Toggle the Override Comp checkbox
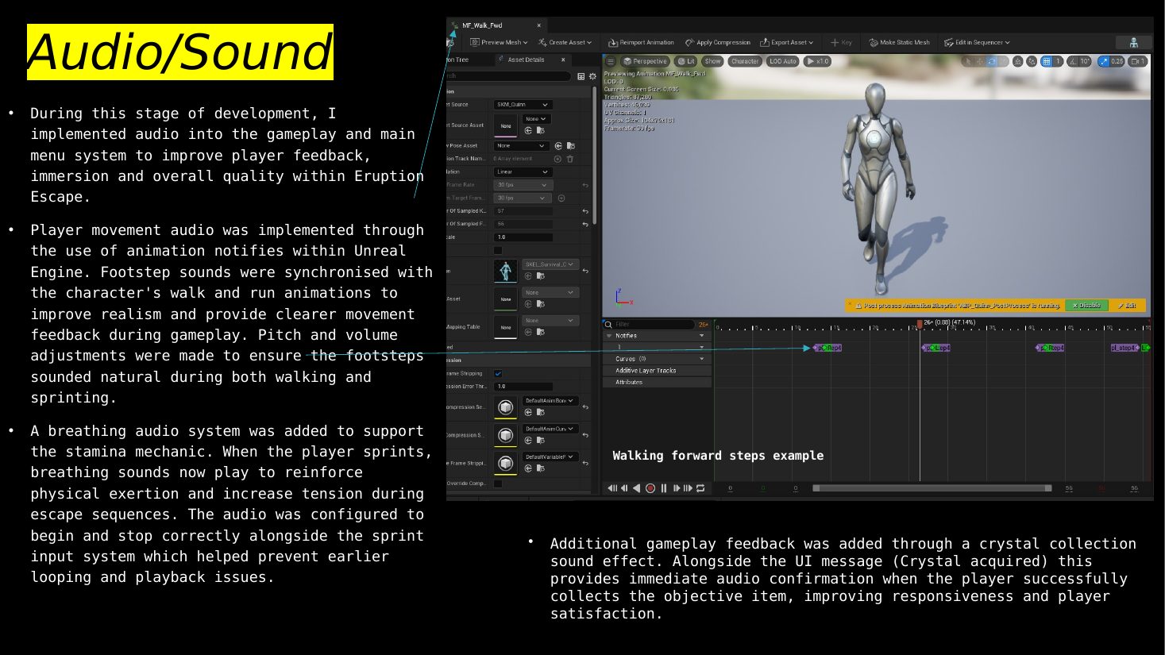This screenshot has width=1165, height=655. coord(498,483)
